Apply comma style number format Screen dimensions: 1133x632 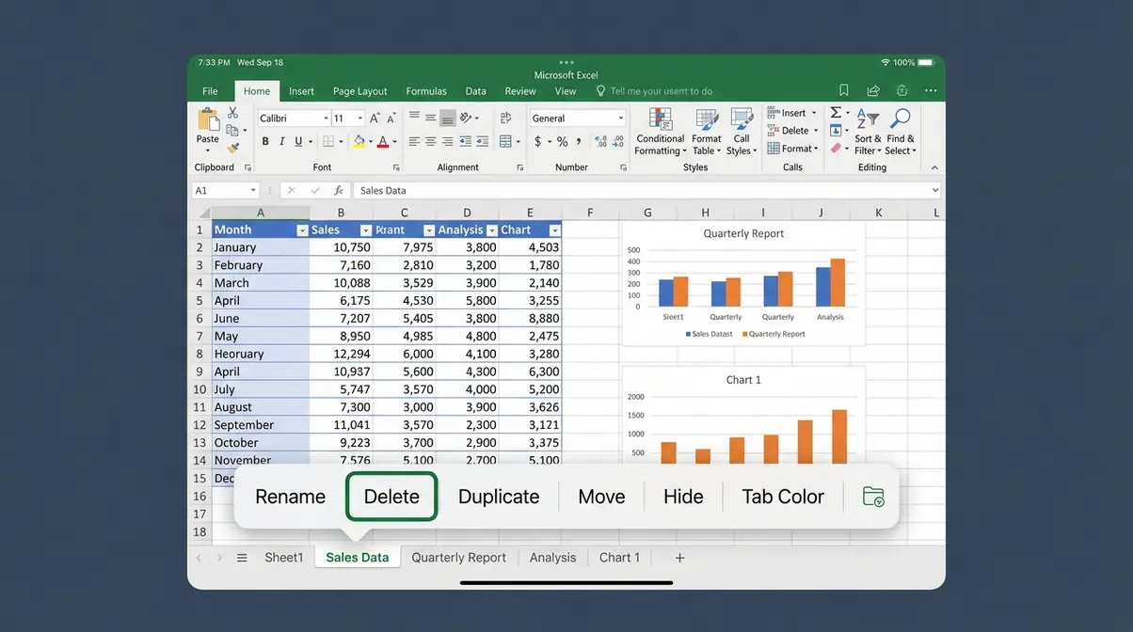point(579,141)
